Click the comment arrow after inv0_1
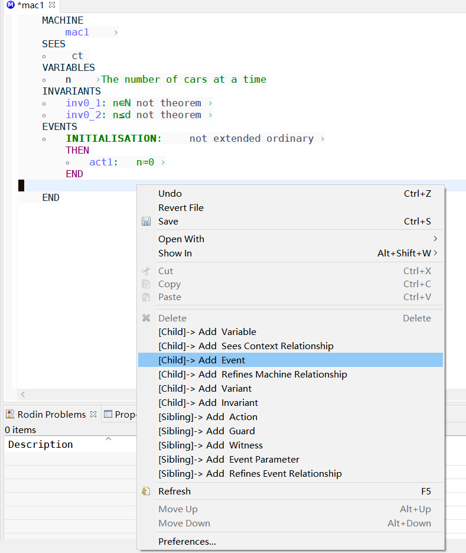 tap(210, 103)
